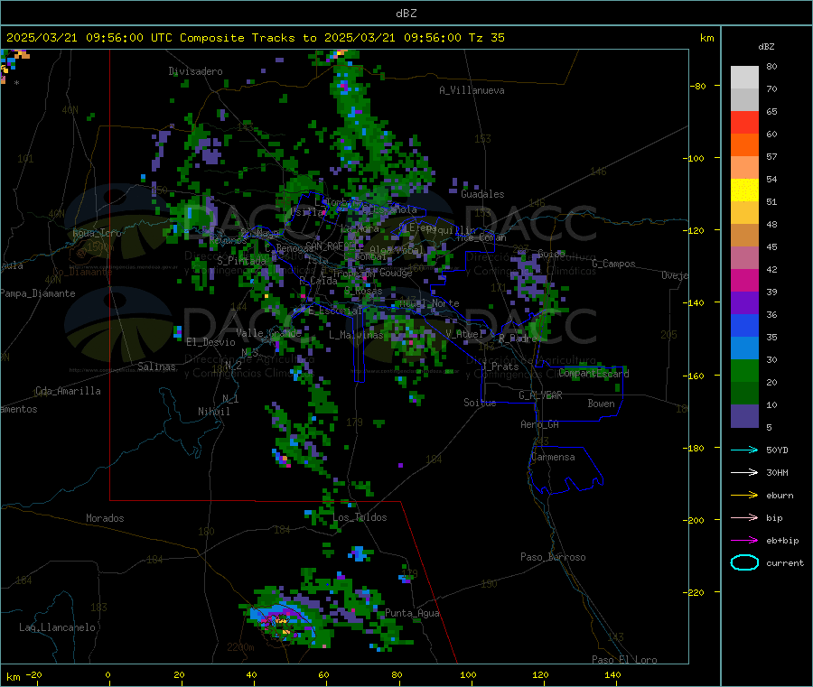Select the magenta 39–42 dBZ swatch
Screen dimensions: 813x687
pyautogui.click(x=744, y=280)
